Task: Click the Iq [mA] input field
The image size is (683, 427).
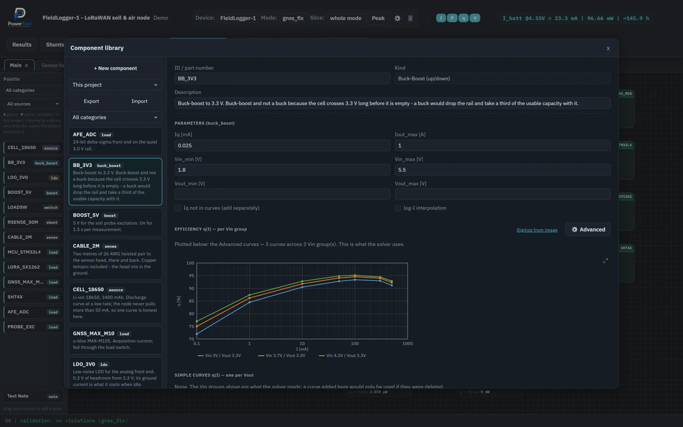Action: [282, 145]
